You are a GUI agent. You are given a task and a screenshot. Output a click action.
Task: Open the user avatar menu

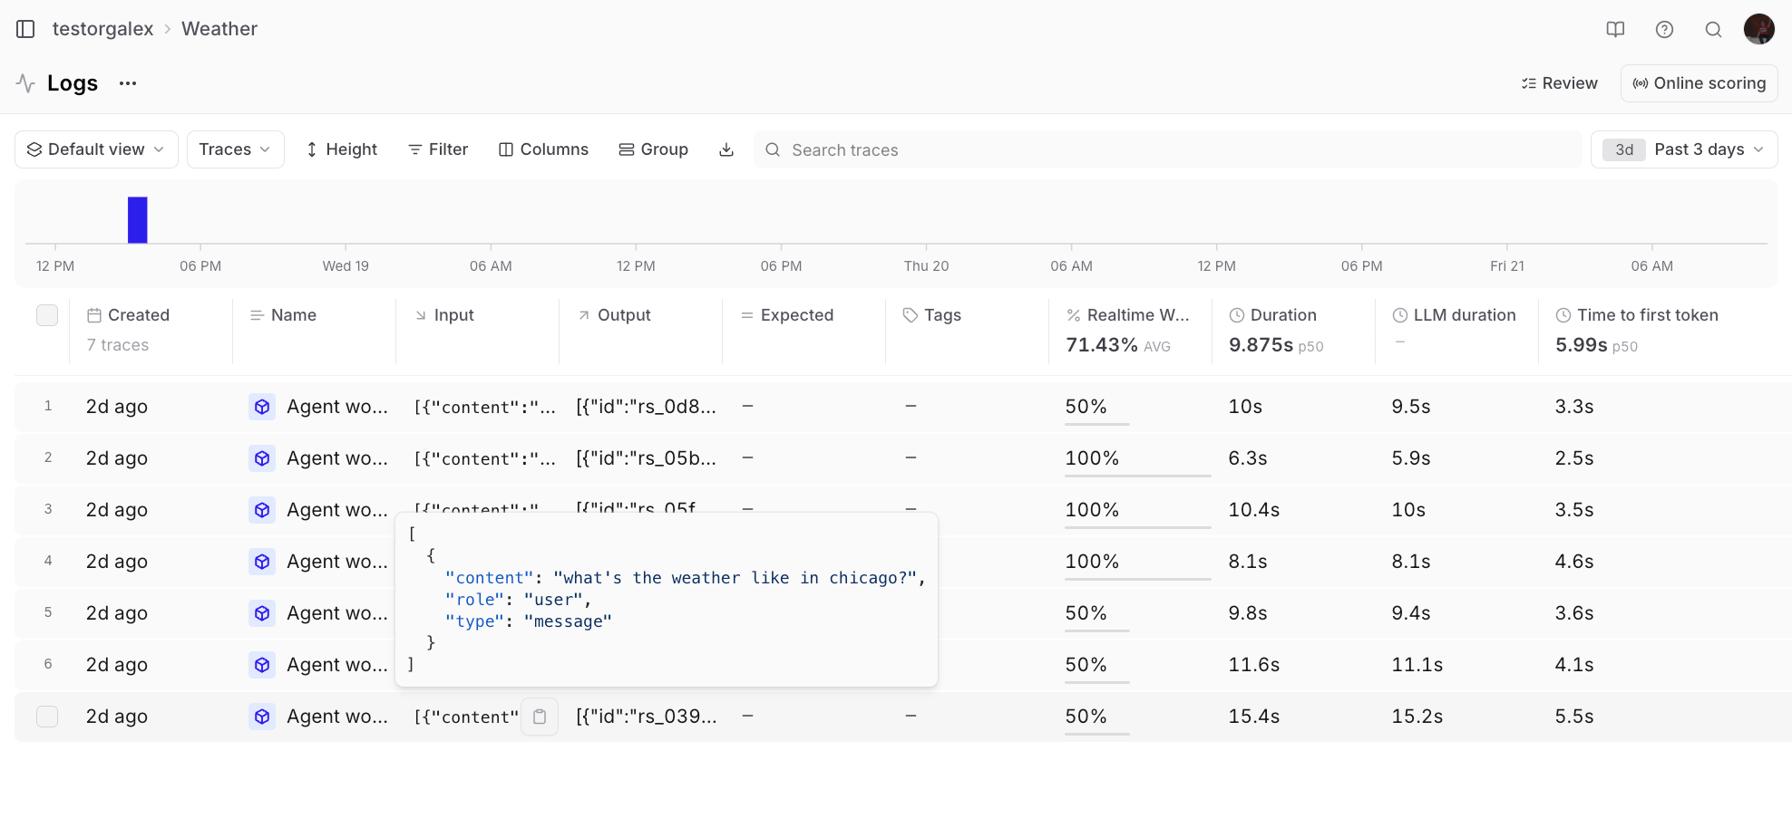click(1759, 29)
